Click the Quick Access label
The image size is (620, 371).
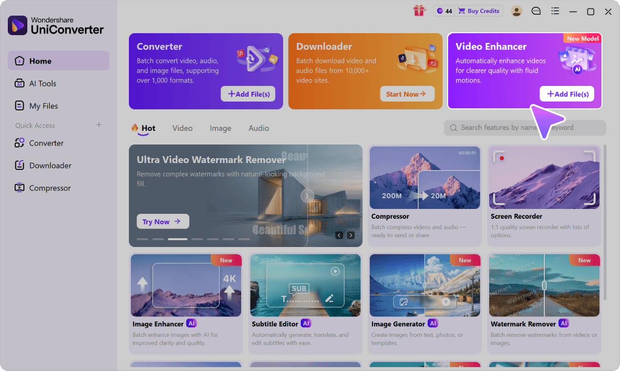(35, 125)
